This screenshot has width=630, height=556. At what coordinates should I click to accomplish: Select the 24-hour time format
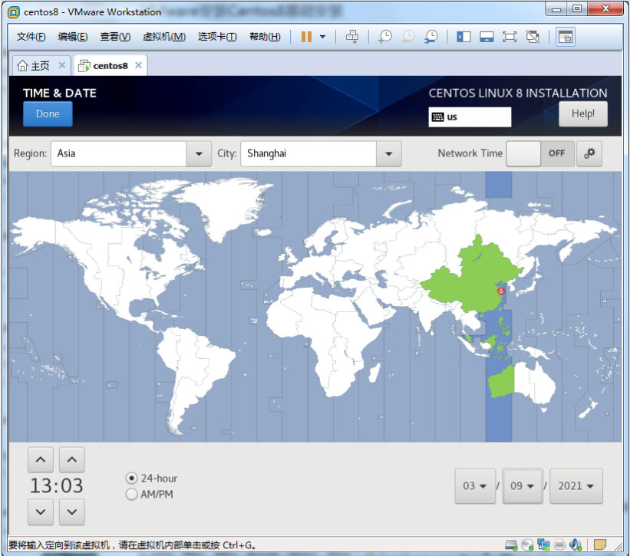[131, 479]
